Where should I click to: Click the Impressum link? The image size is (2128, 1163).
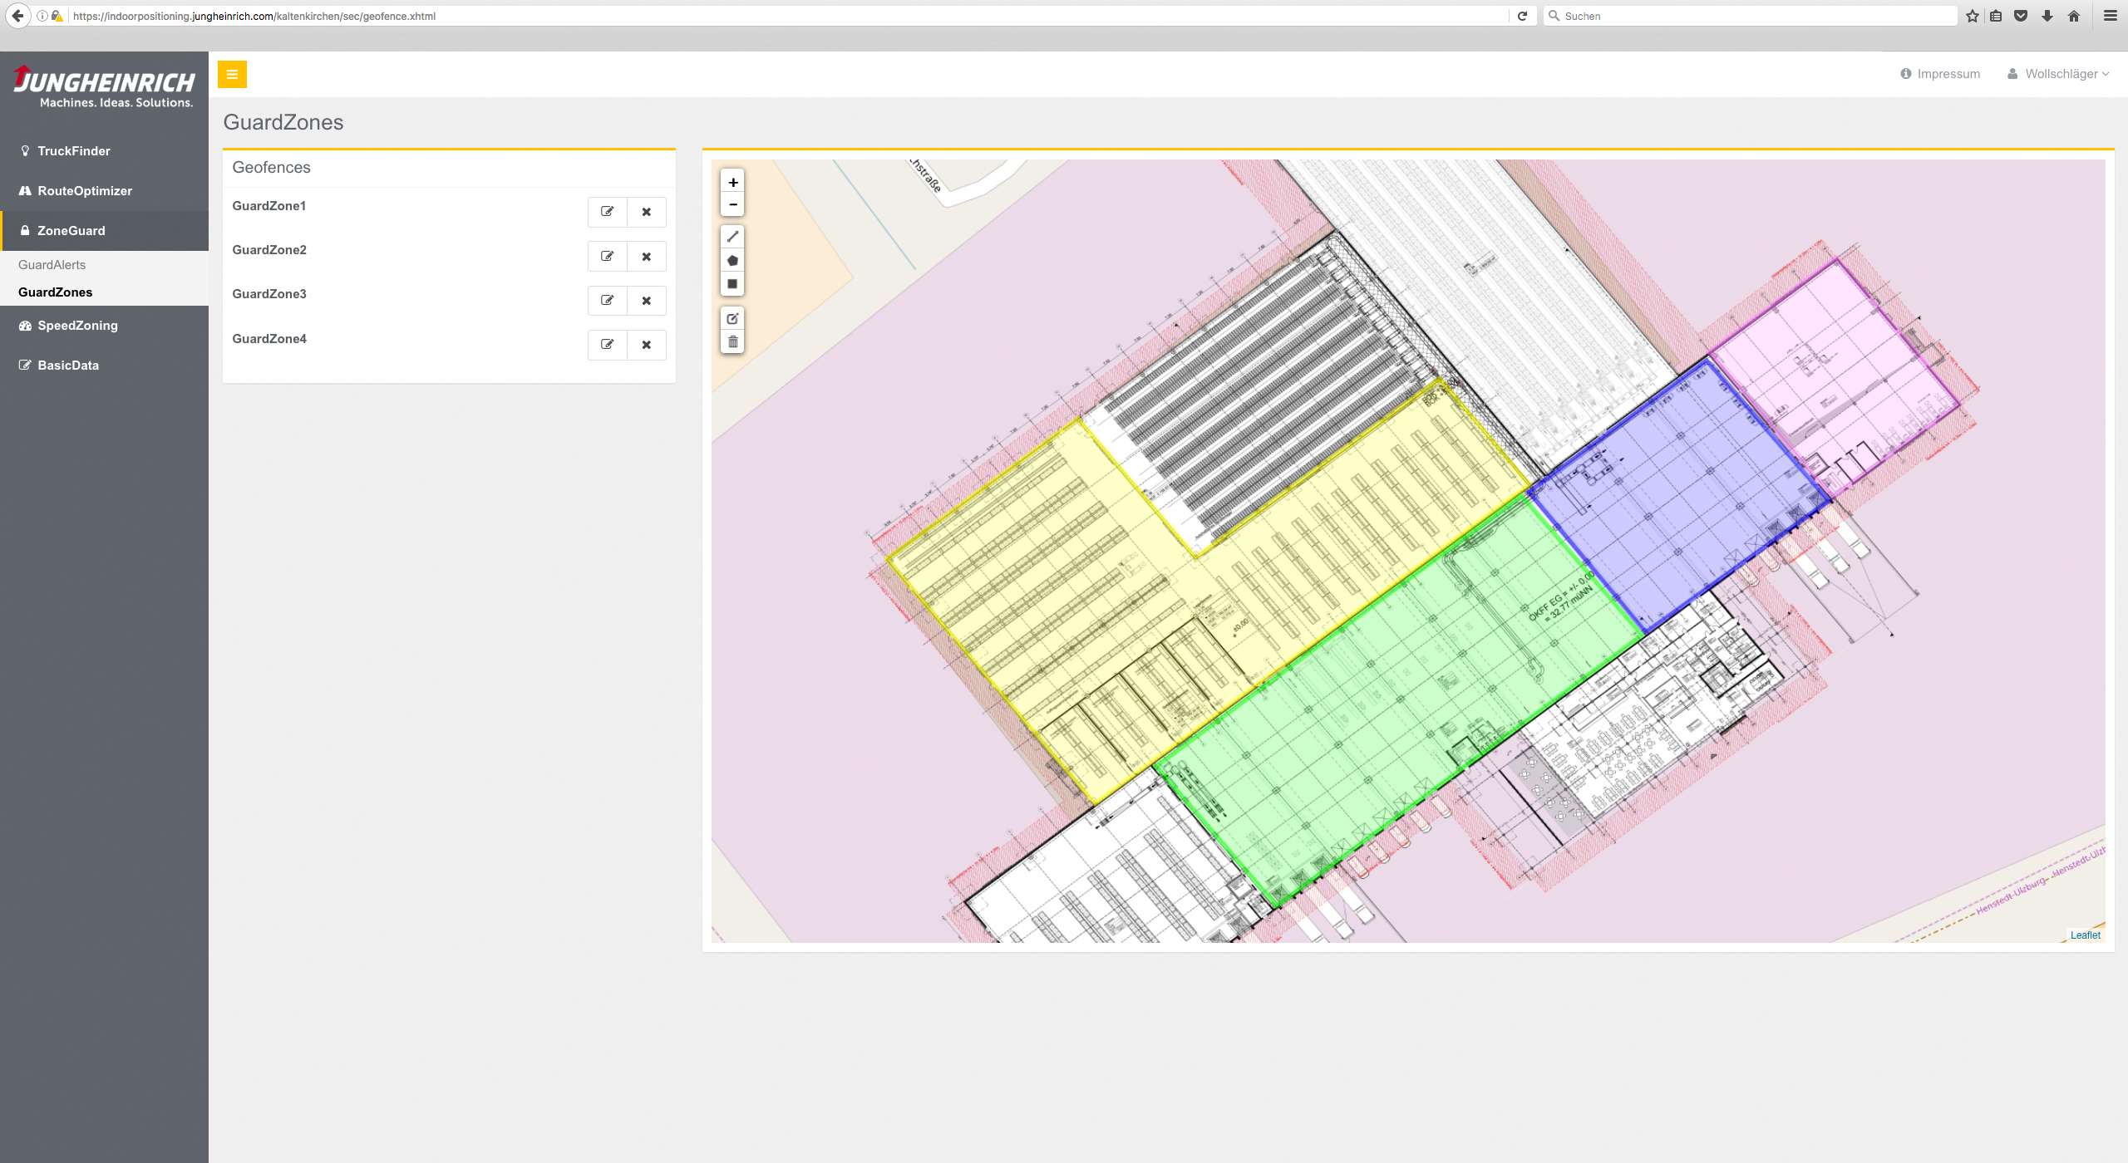click(x=1948, y=74)
